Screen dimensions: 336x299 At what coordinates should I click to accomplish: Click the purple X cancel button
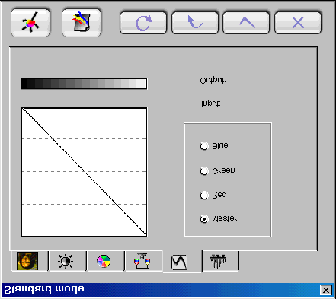[x=298, y=23]
